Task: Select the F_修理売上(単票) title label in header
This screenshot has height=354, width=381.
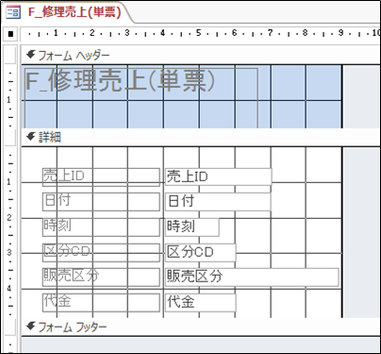Action: tap(141, 97)
